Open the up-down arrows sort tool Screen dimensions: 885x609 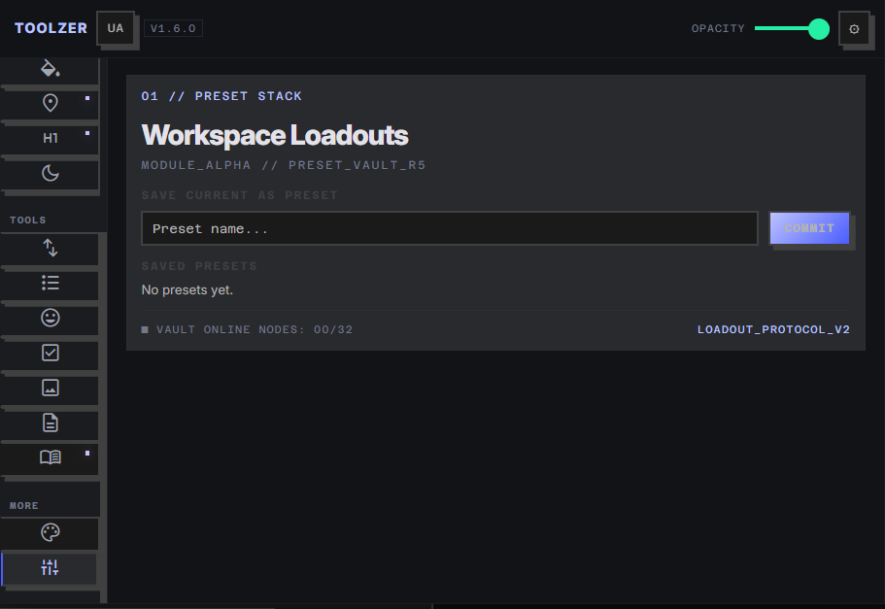[x=50, y=248]
